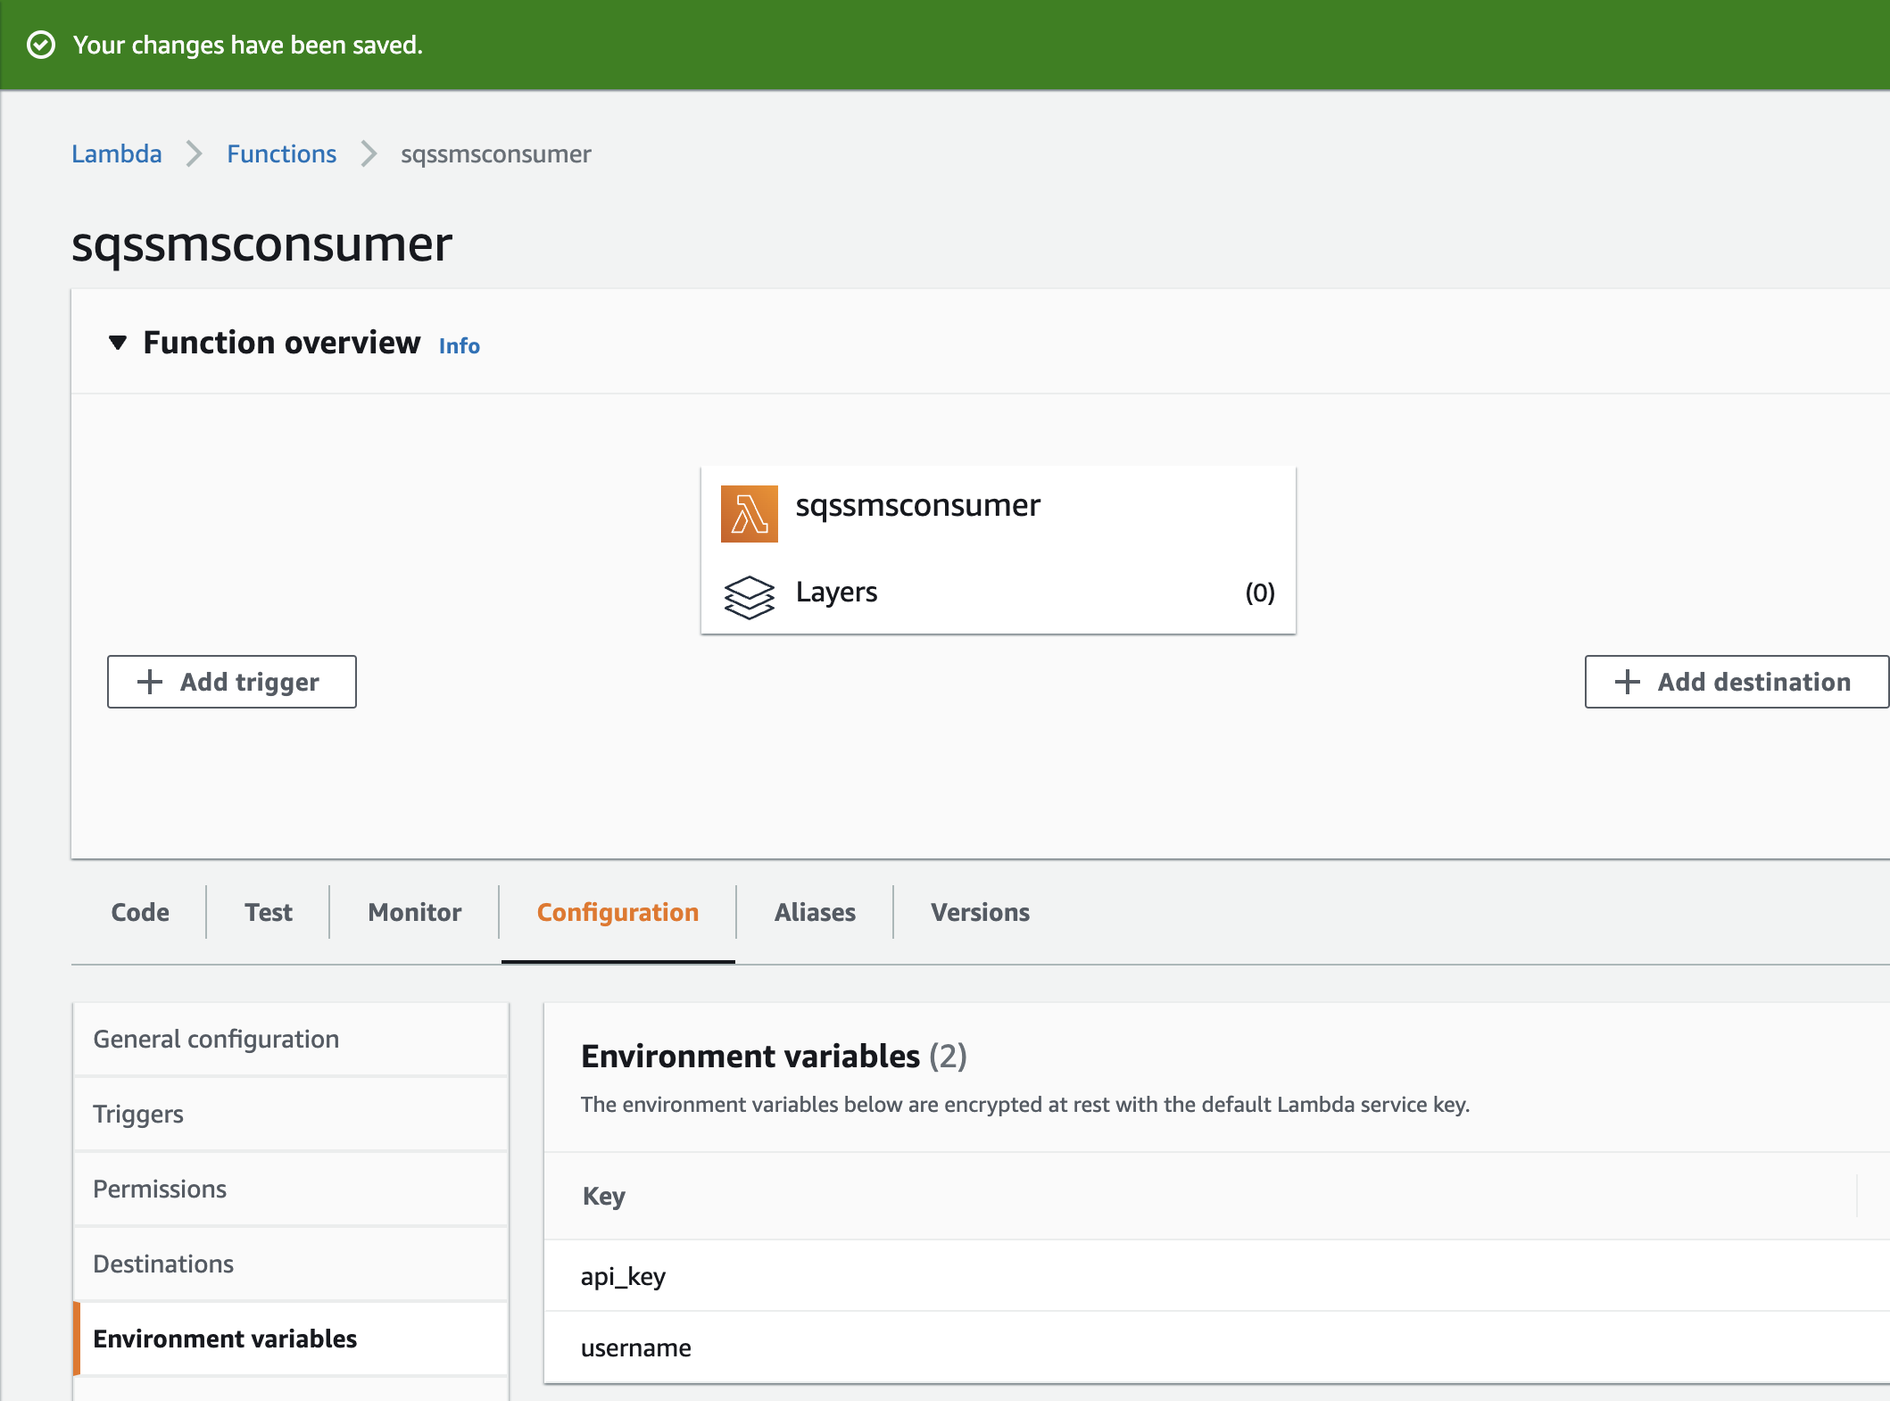Select Environment variables in the sidebar

[291, 1339]
